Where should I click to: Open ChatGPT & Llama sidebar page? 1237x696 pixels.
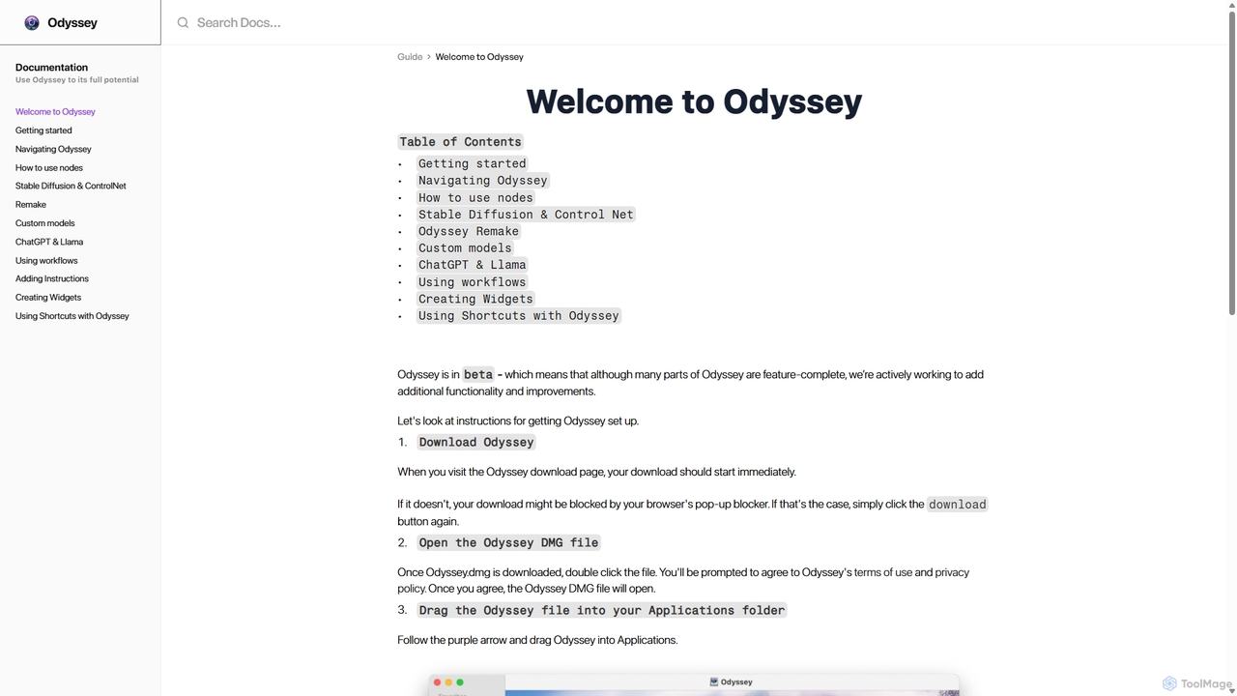[x=49, y=242]
